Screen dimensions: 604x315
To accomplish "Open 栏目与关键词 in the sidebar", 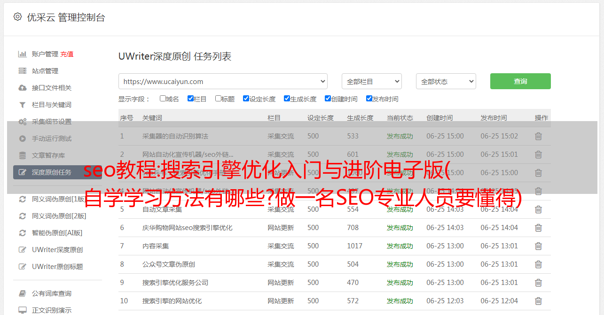I will [x=52, y=105].
